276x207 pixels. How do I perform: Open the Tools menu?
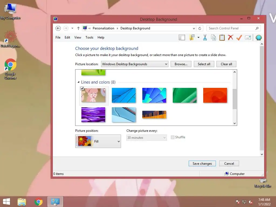coord(89,37)
